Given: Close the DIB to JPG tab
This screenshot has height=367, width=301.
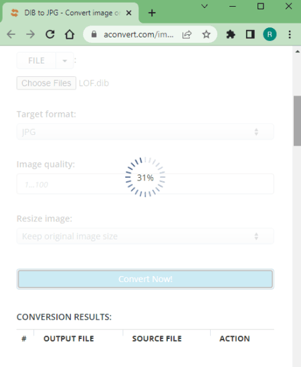Looking at the screenshot, I should tap(128, 13).
